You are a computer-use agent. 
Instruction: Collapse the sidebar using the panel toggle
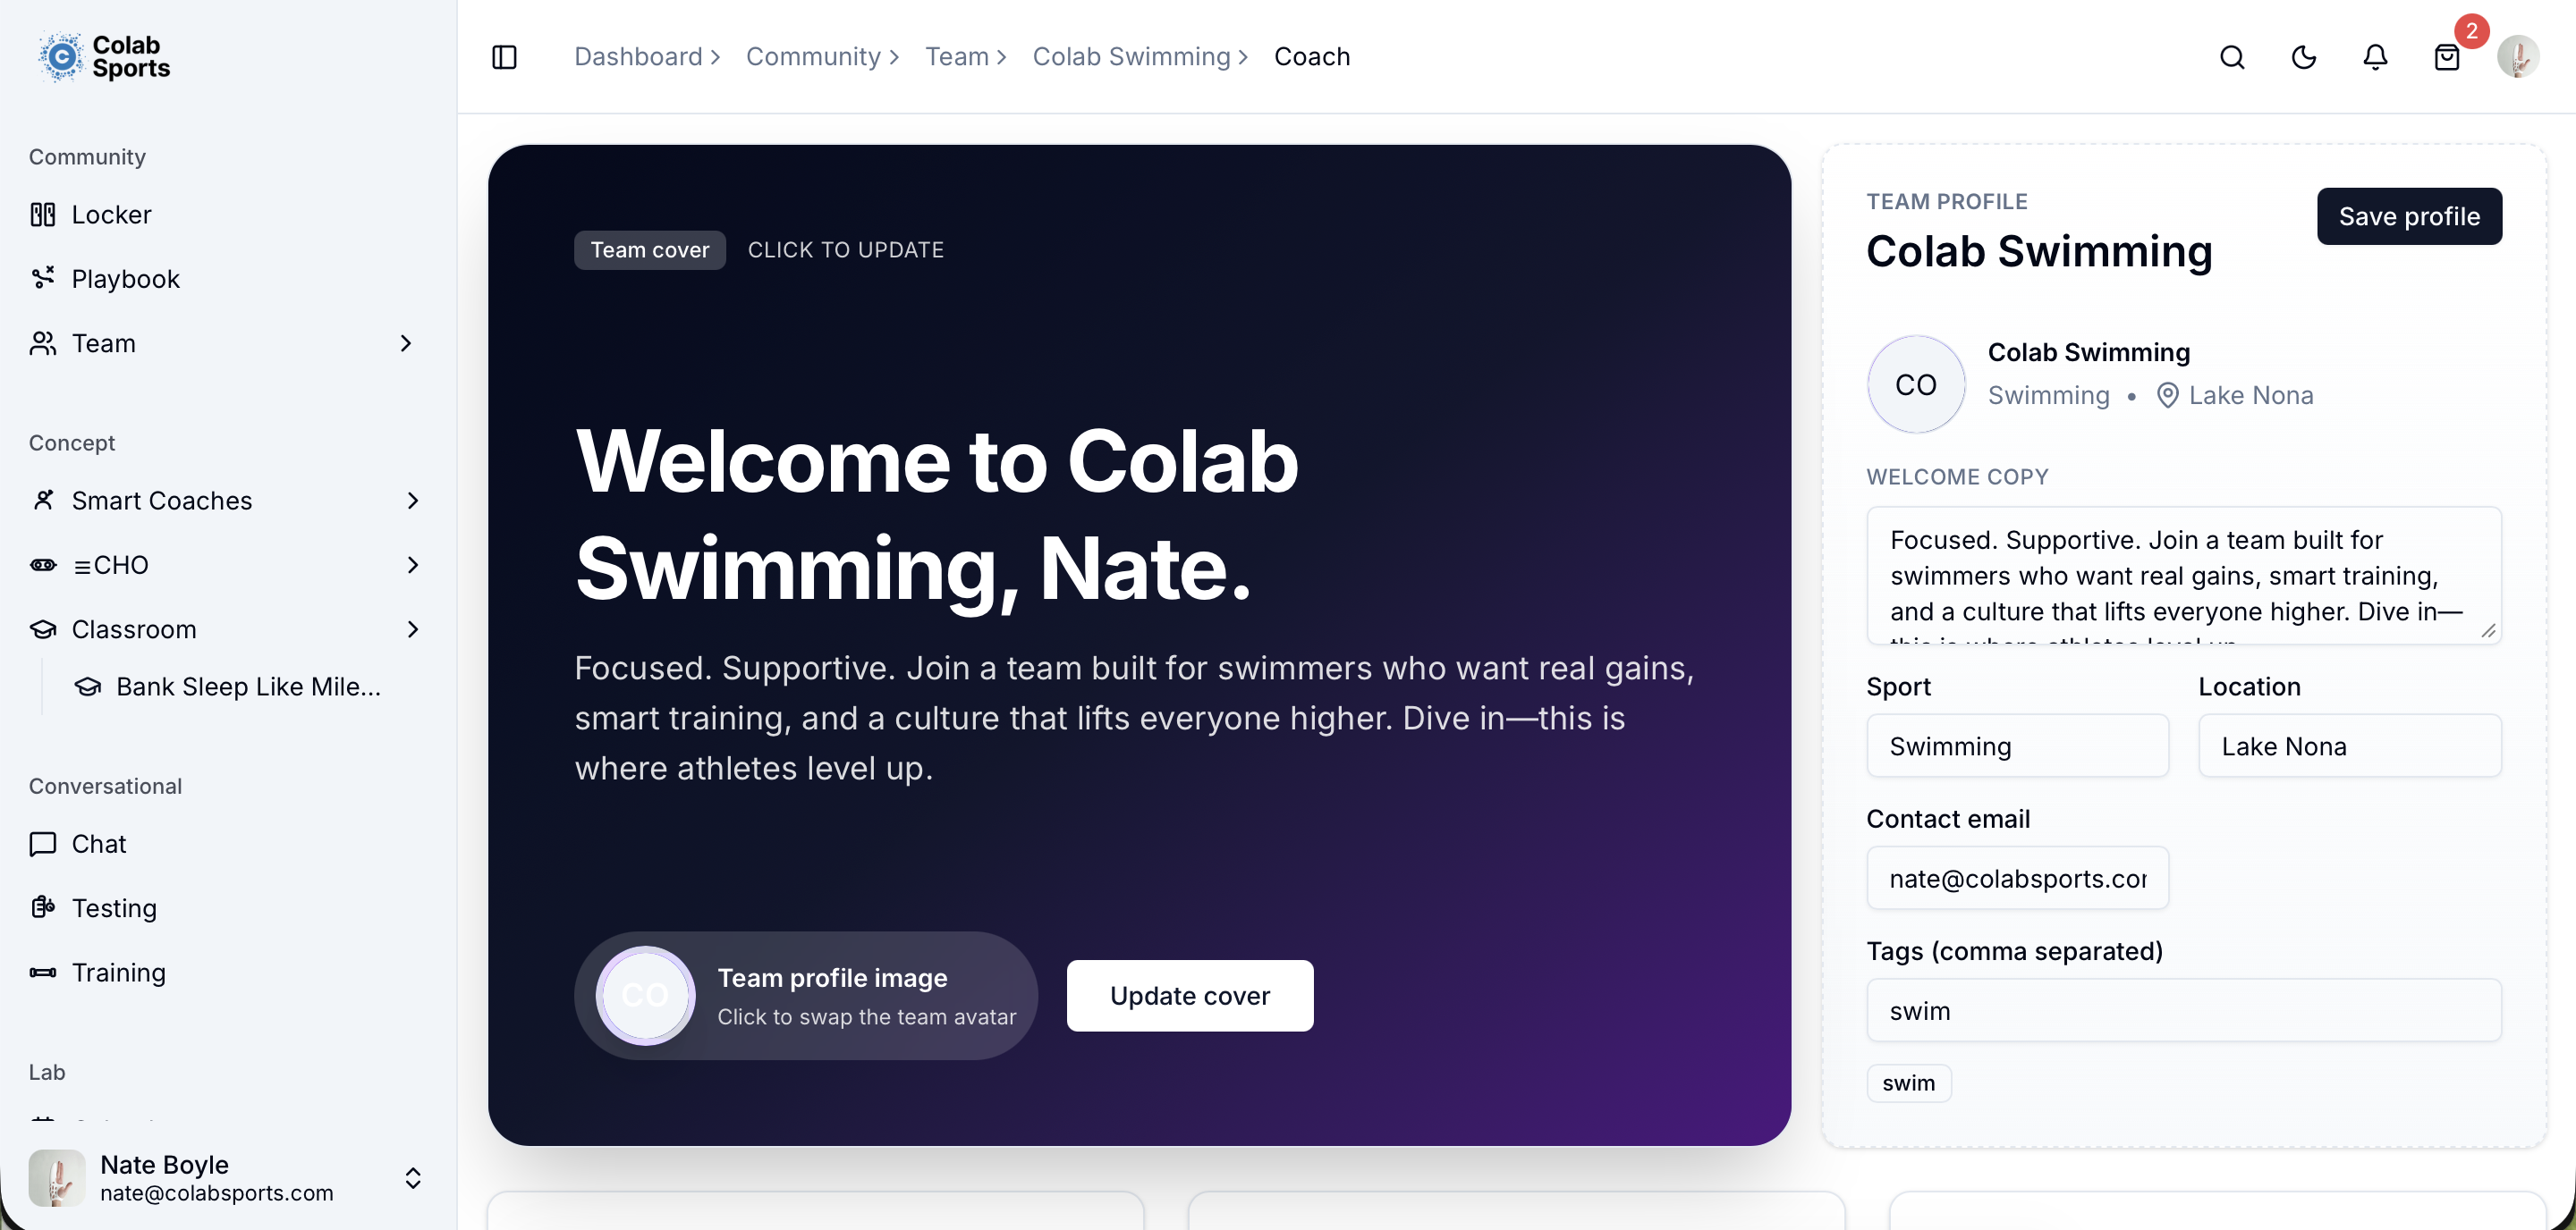504,57
